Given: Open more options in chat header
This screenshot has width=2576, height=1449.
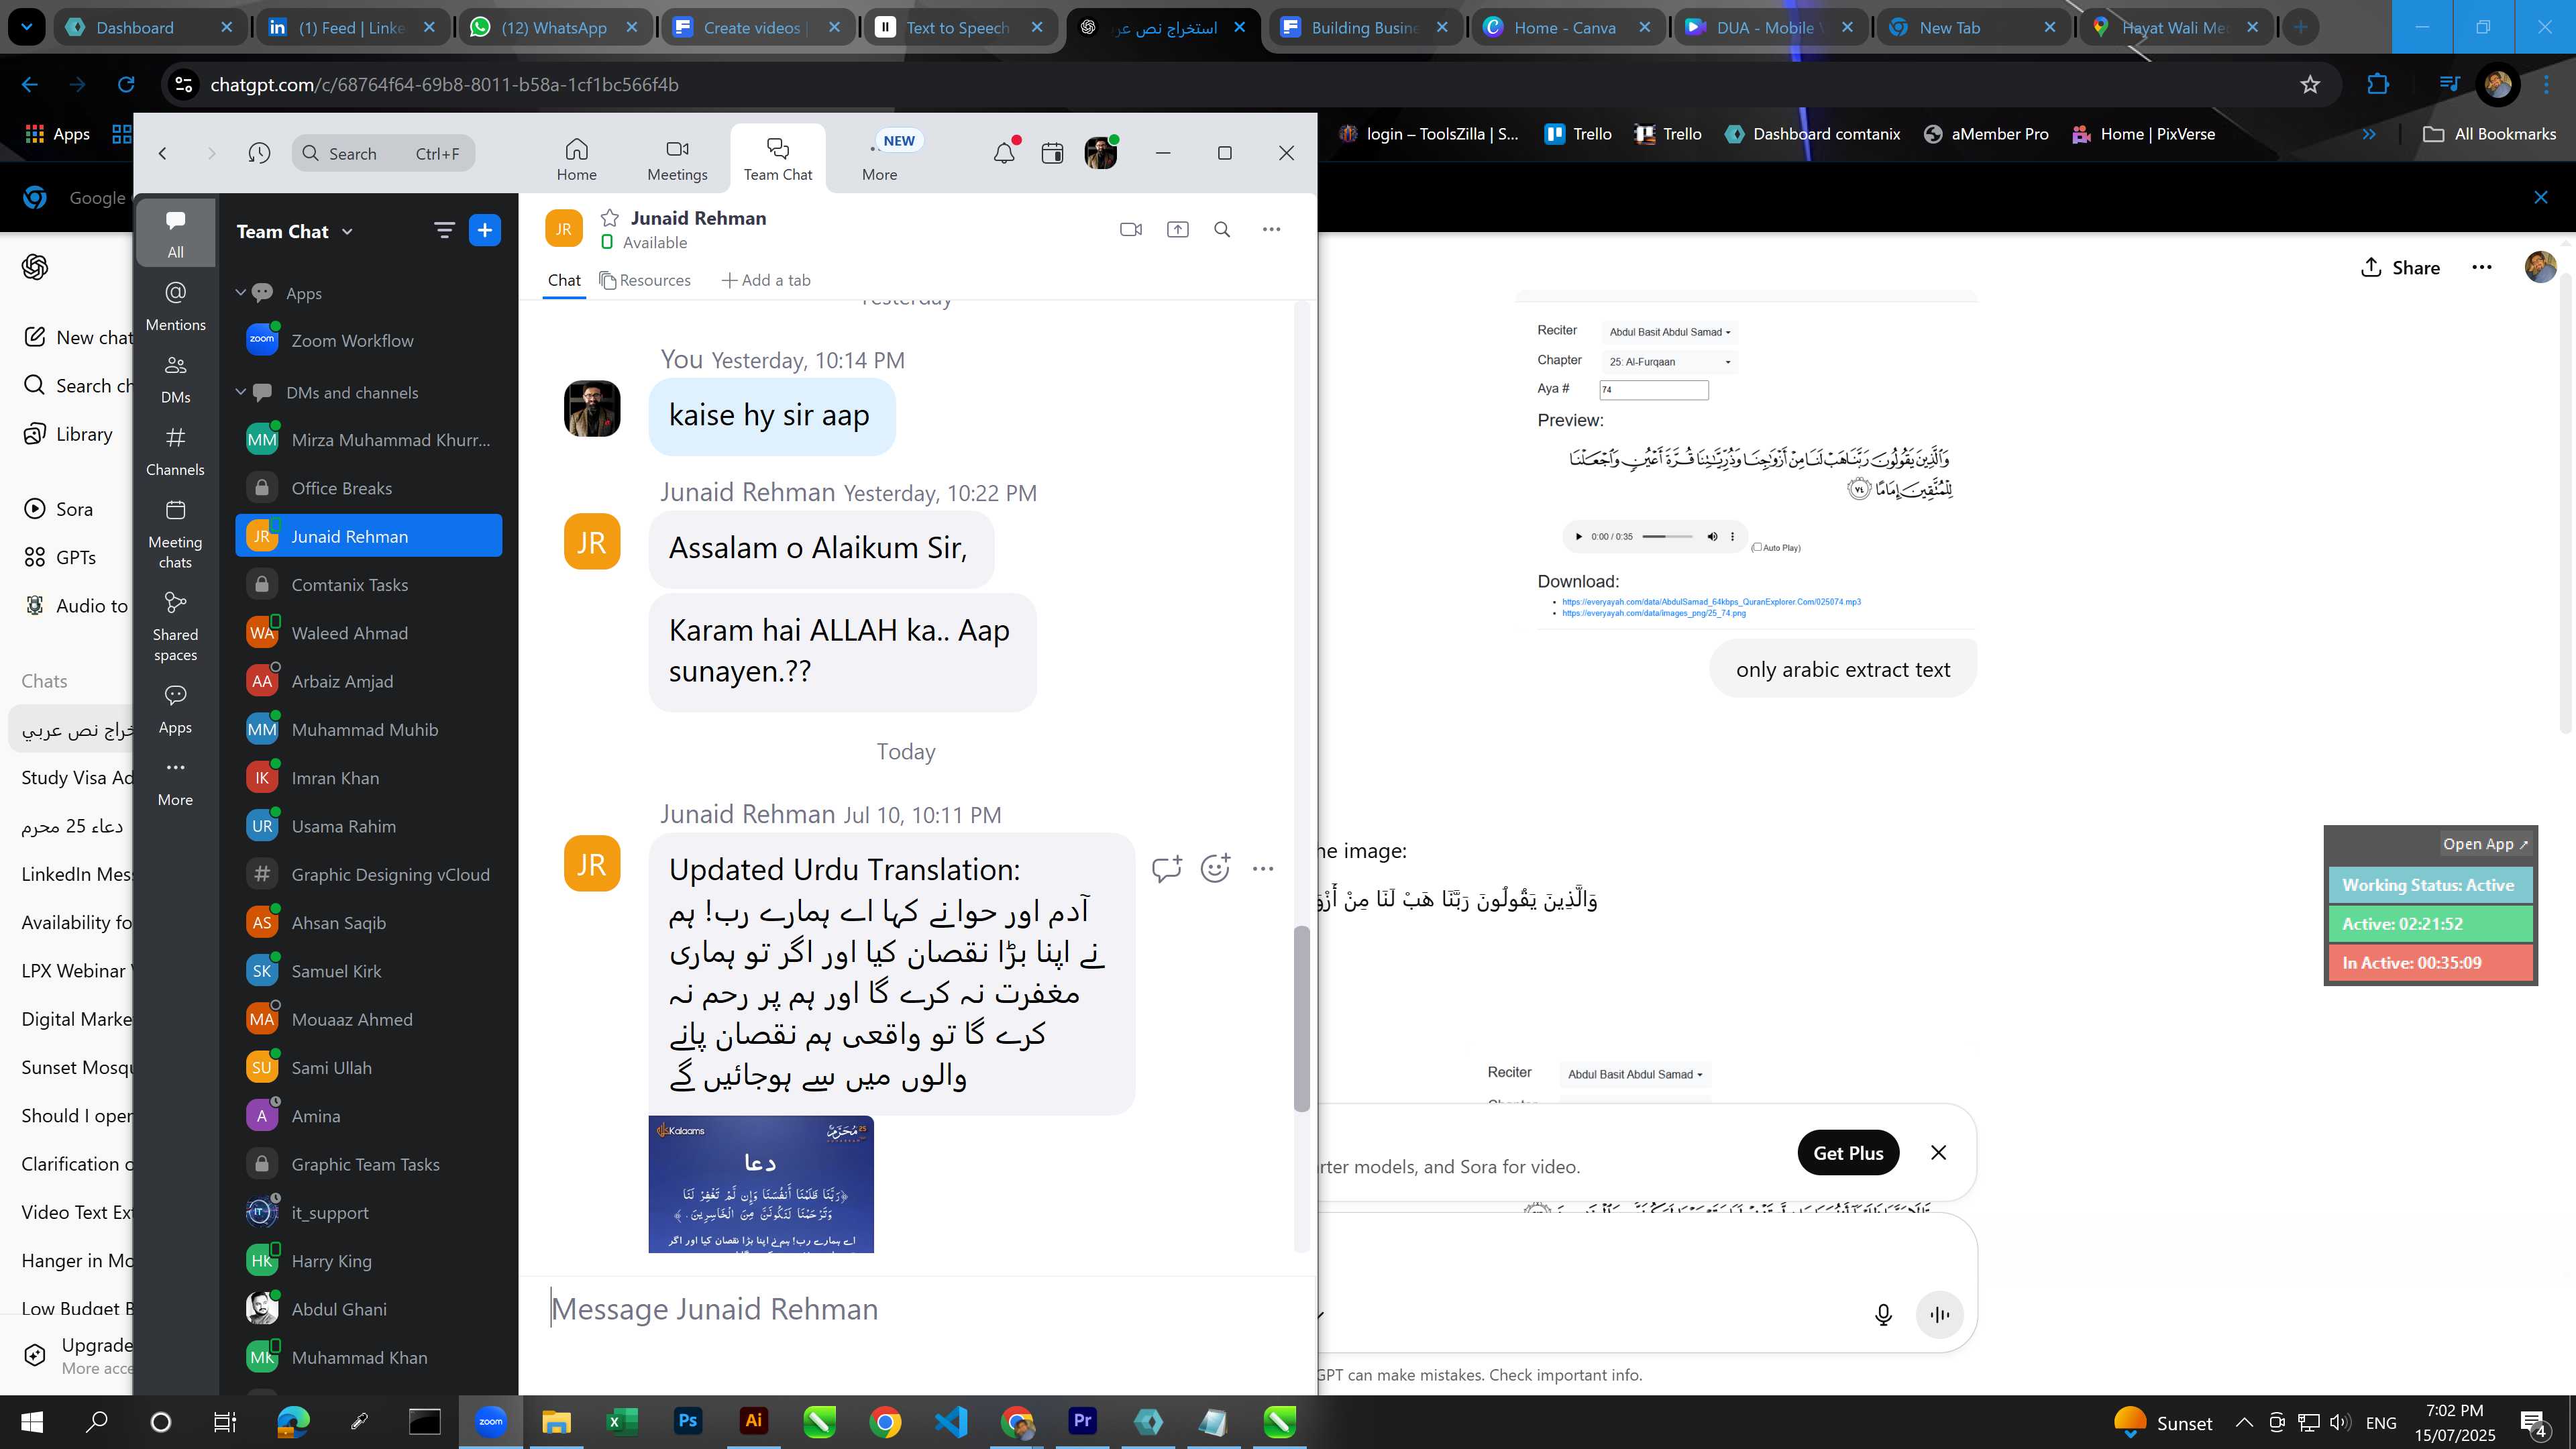Looking at the screenshot, I should pyautogui.click(x=1271, y=229).
